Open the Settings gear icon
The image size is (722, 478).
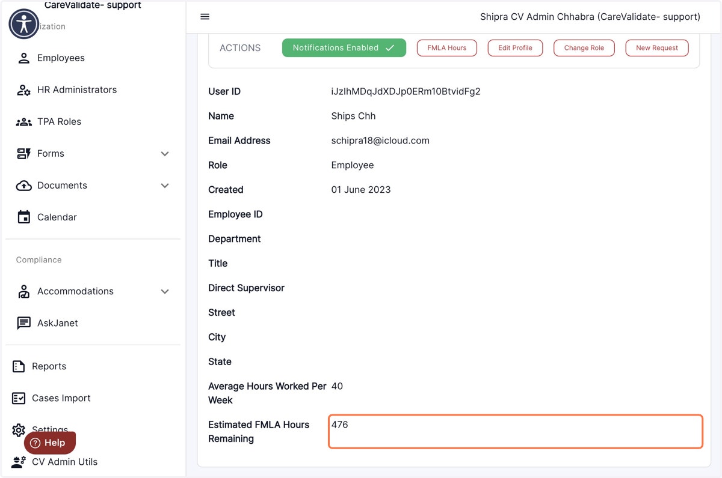19,430
